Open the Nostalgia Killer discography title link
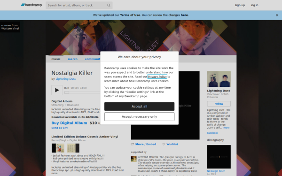This screenshot has width=282, height=176. coord(216,171)
